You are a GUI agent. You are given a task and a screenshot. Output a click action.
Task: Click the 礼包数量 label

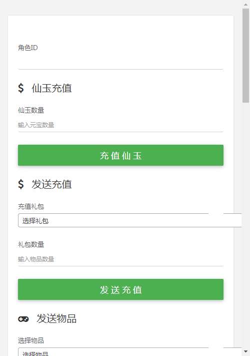[31, 244]
